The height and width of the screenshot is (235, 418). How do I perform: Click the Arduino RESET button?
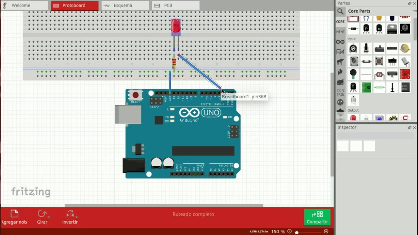(x=135, y=95)
